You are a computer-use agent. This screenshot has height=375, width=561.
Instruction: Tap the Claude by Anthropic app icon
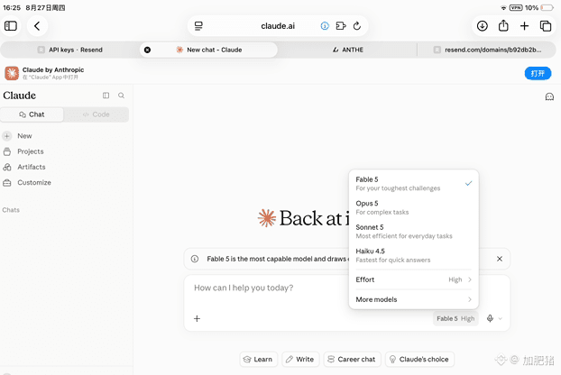(x=12, y=73)
